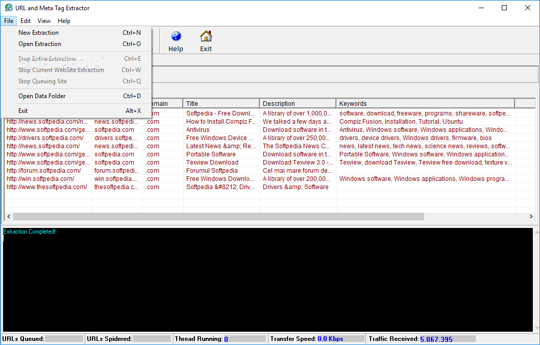Click the Help question mark icon
540x345 pixels.
pos(176,36)
